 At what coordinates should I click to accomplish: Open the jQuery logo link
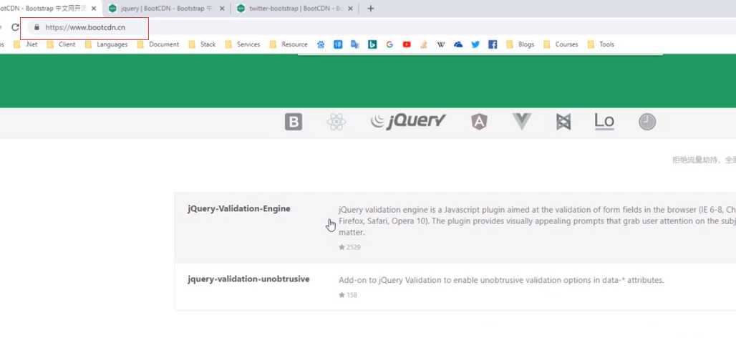coord(408,122)
